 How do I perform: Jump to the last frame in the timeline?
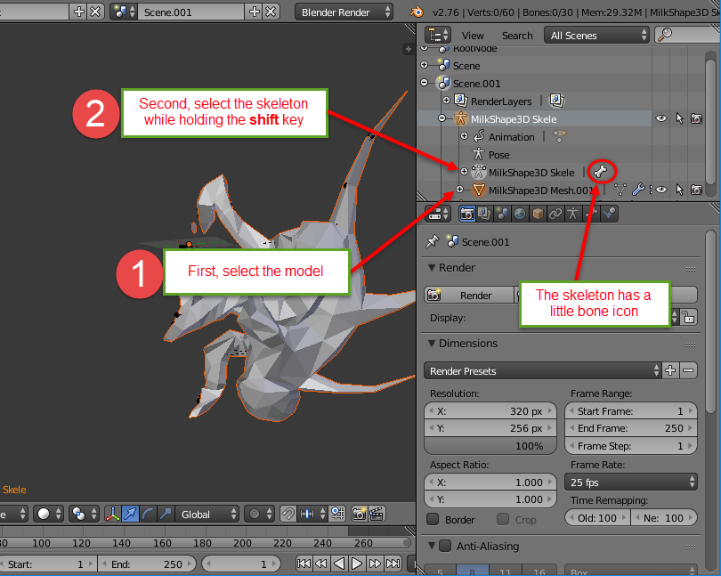pyautogui.click(x=393, y=564)
